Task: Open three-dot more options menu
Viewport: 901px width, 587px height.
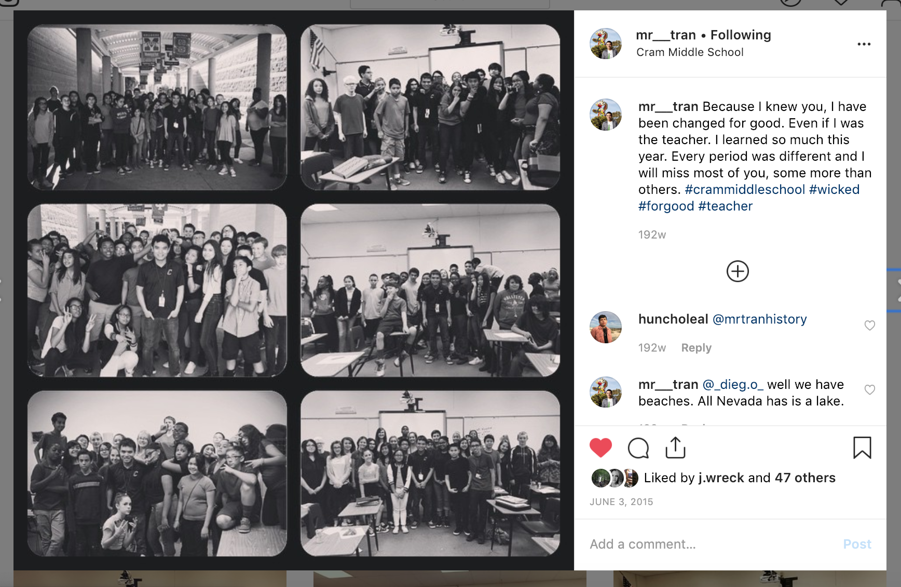Action: [x=864, y=44]
